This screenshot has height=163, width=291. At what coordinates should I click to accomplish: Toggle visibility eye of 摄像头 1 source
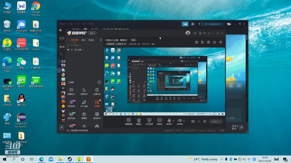(x=68, y=45)
